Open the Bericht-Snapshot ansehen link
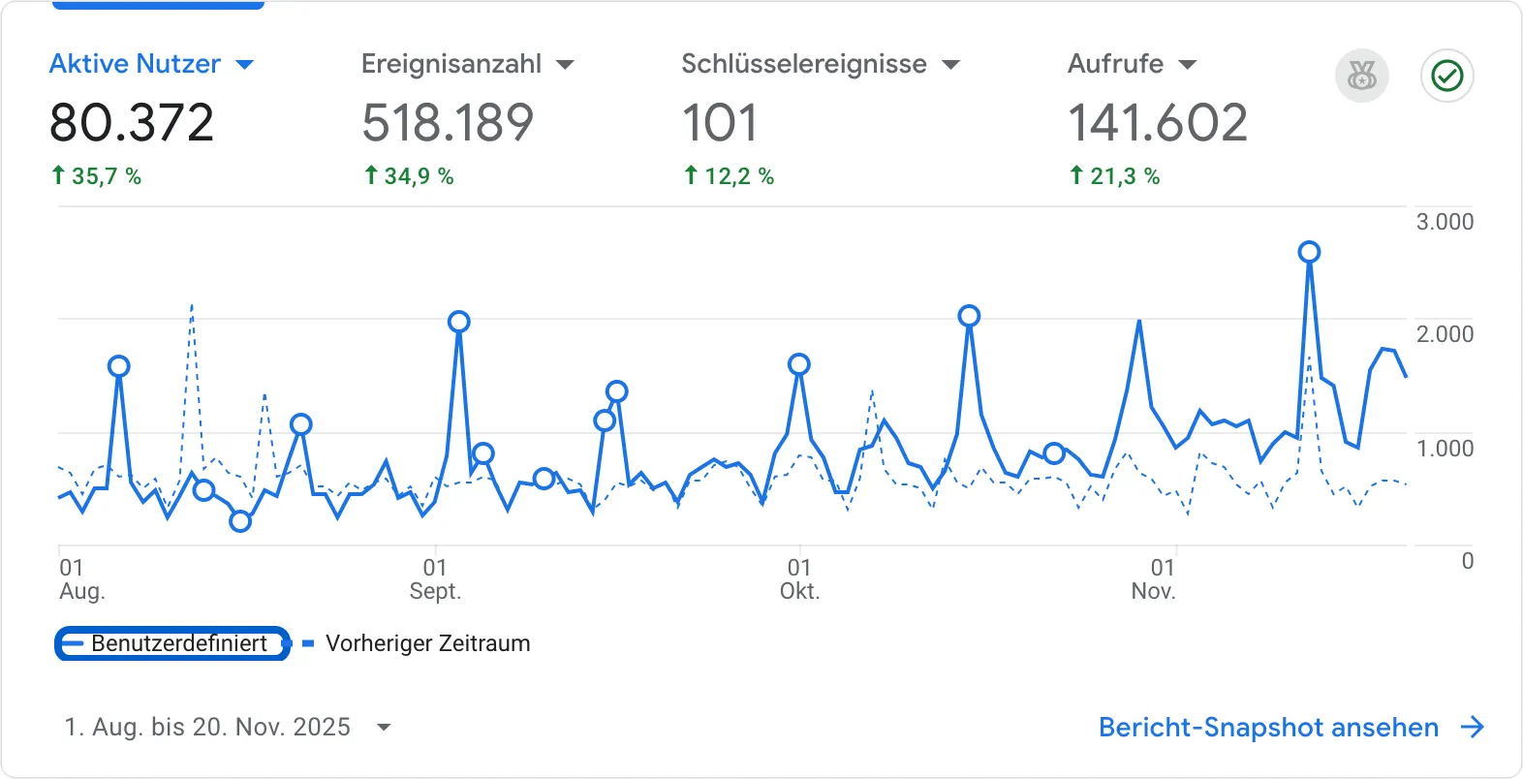Image resolution: width=1523 pixels, height=779 pixels. click(x=1267, y=727)
